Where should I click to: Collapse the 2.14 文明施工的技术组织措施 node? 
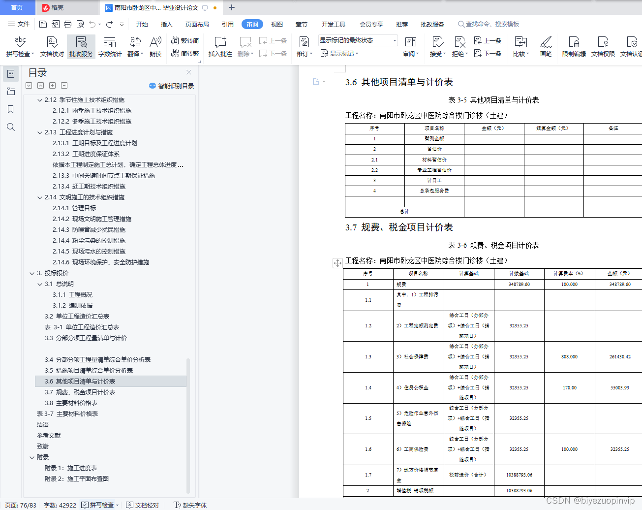coord(40,197)
